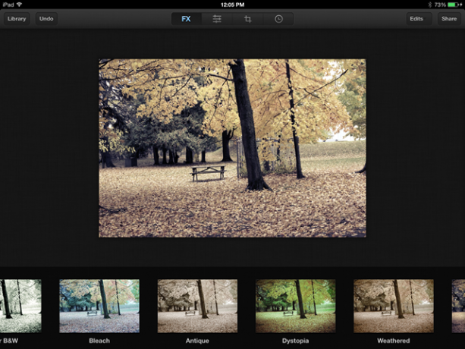Open the Edits dropdown
Image resolution: width=465 pixels, height=349 pixels.
tap(419, 19)
